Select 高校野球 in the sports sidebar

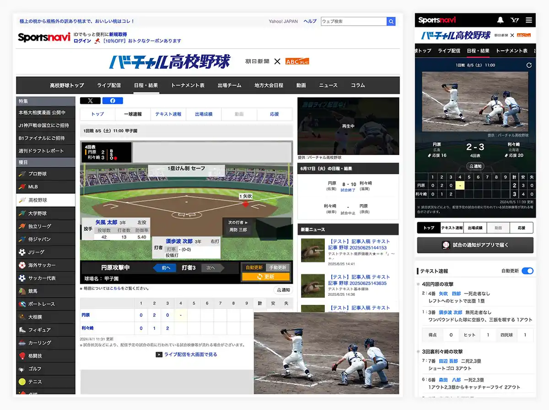click(x=46, y=200)
